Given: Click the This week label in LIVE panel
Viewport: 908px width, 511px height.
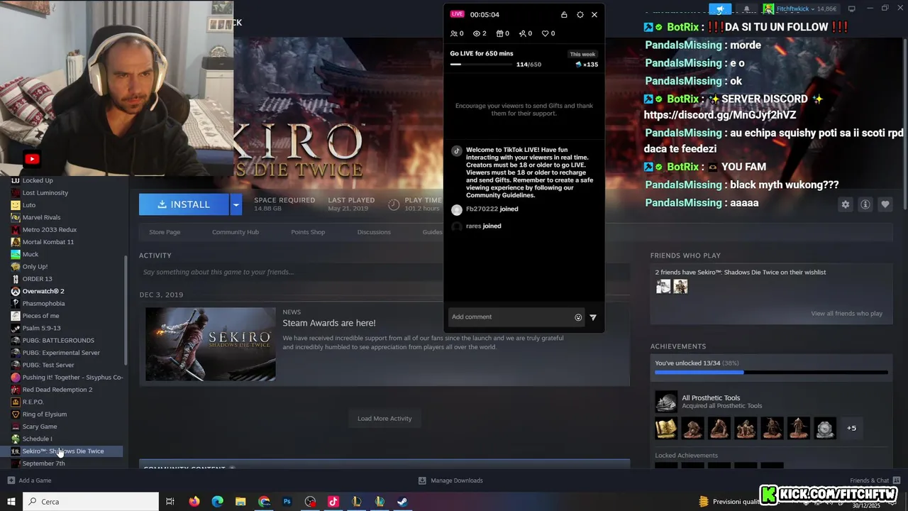Looking at the screenshot, I should click(583, 54).
